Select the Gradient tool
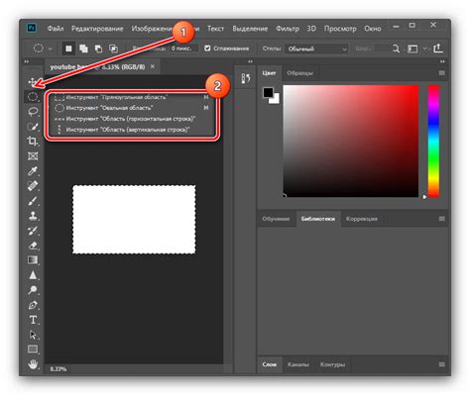 click(33, 260)
